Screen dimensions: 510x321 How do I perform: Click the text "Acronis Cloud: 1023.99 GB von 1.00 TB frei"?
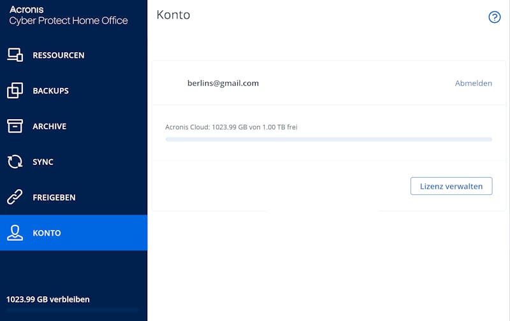coord(231,127)
